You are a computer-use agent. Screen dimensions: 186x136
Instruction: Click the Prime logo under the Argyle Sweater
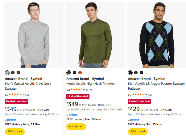tap(134, 120)
